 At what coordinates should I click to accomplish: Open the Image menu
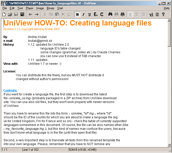coord(40,8)
